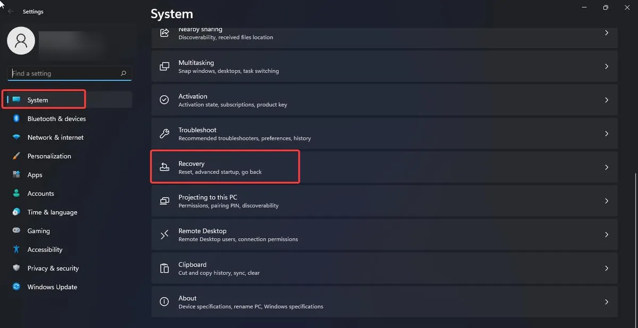Open Privacy & security settings
Image resolution: width=638 pixels, height=328 pixels.
[x=69, y=268]
